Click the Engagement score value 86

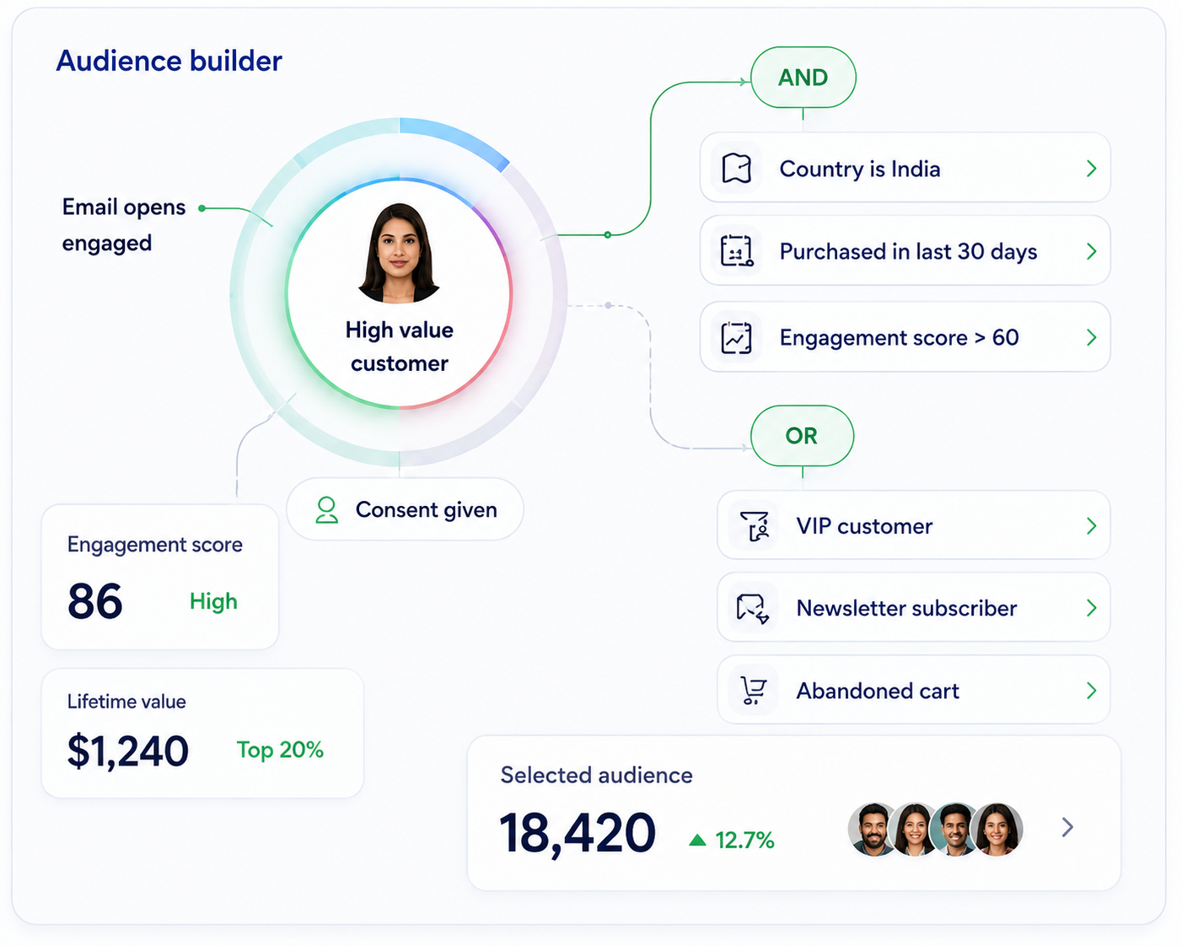95,601
